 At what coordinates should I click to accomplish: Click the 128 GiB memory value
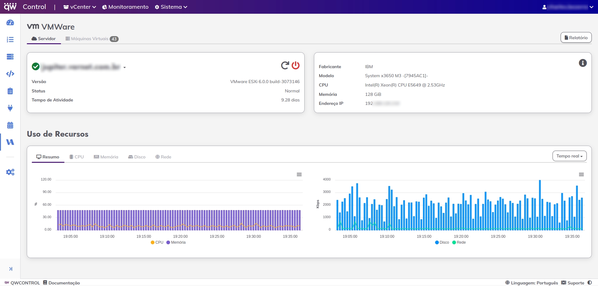pyautogui.click(x=373, y=94)
